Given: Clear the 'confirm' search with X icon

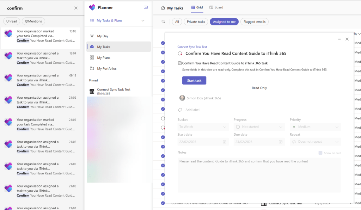Looking at the screenshot, I should click(x=76, y=8).
